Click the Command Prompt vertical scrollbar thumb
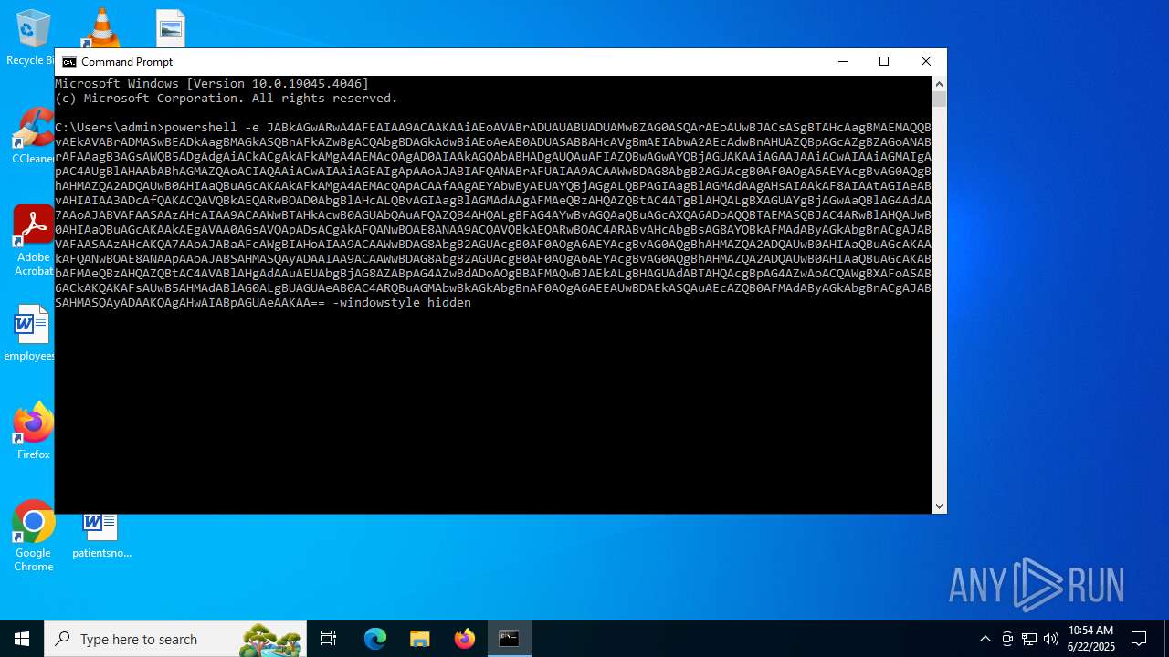 point(939,99)
